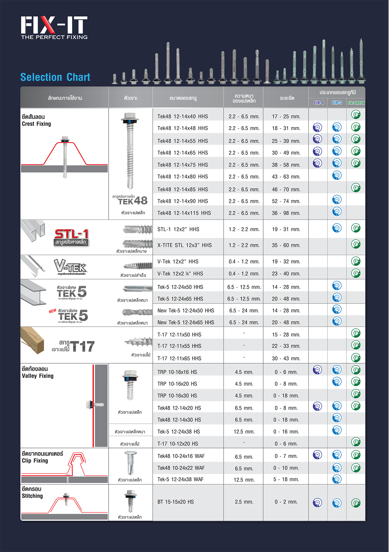The height and width of the screenshot is (552, 389).
Task: Click the V-TEK product logo
Action: (70, 267)
